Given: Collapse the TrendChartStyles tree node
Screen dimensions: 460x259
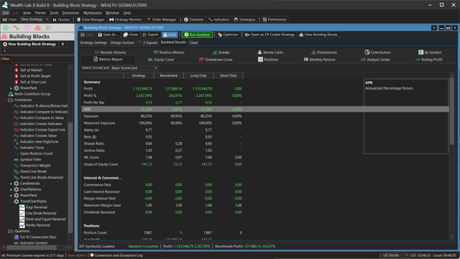Looking at the screenshot, I should click(x=11, y=201).
